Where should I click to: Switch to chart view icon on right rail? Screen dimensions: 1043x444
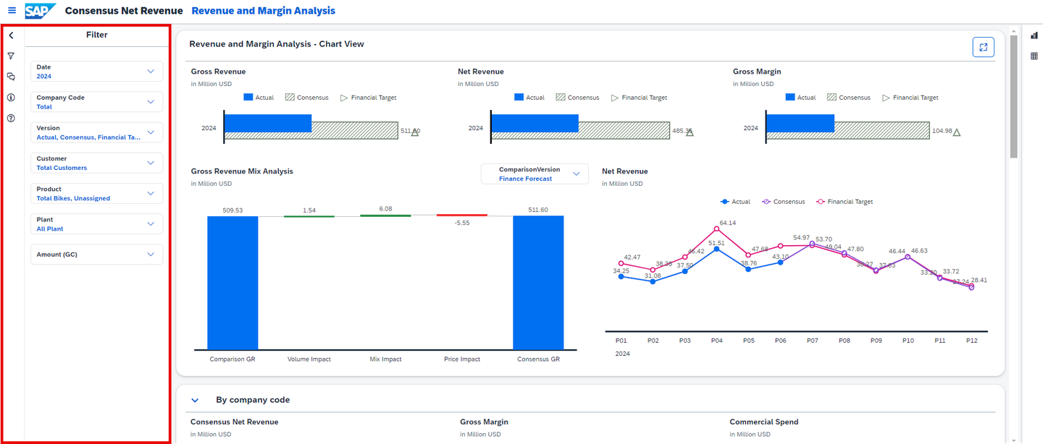(x=1034, y=35)
